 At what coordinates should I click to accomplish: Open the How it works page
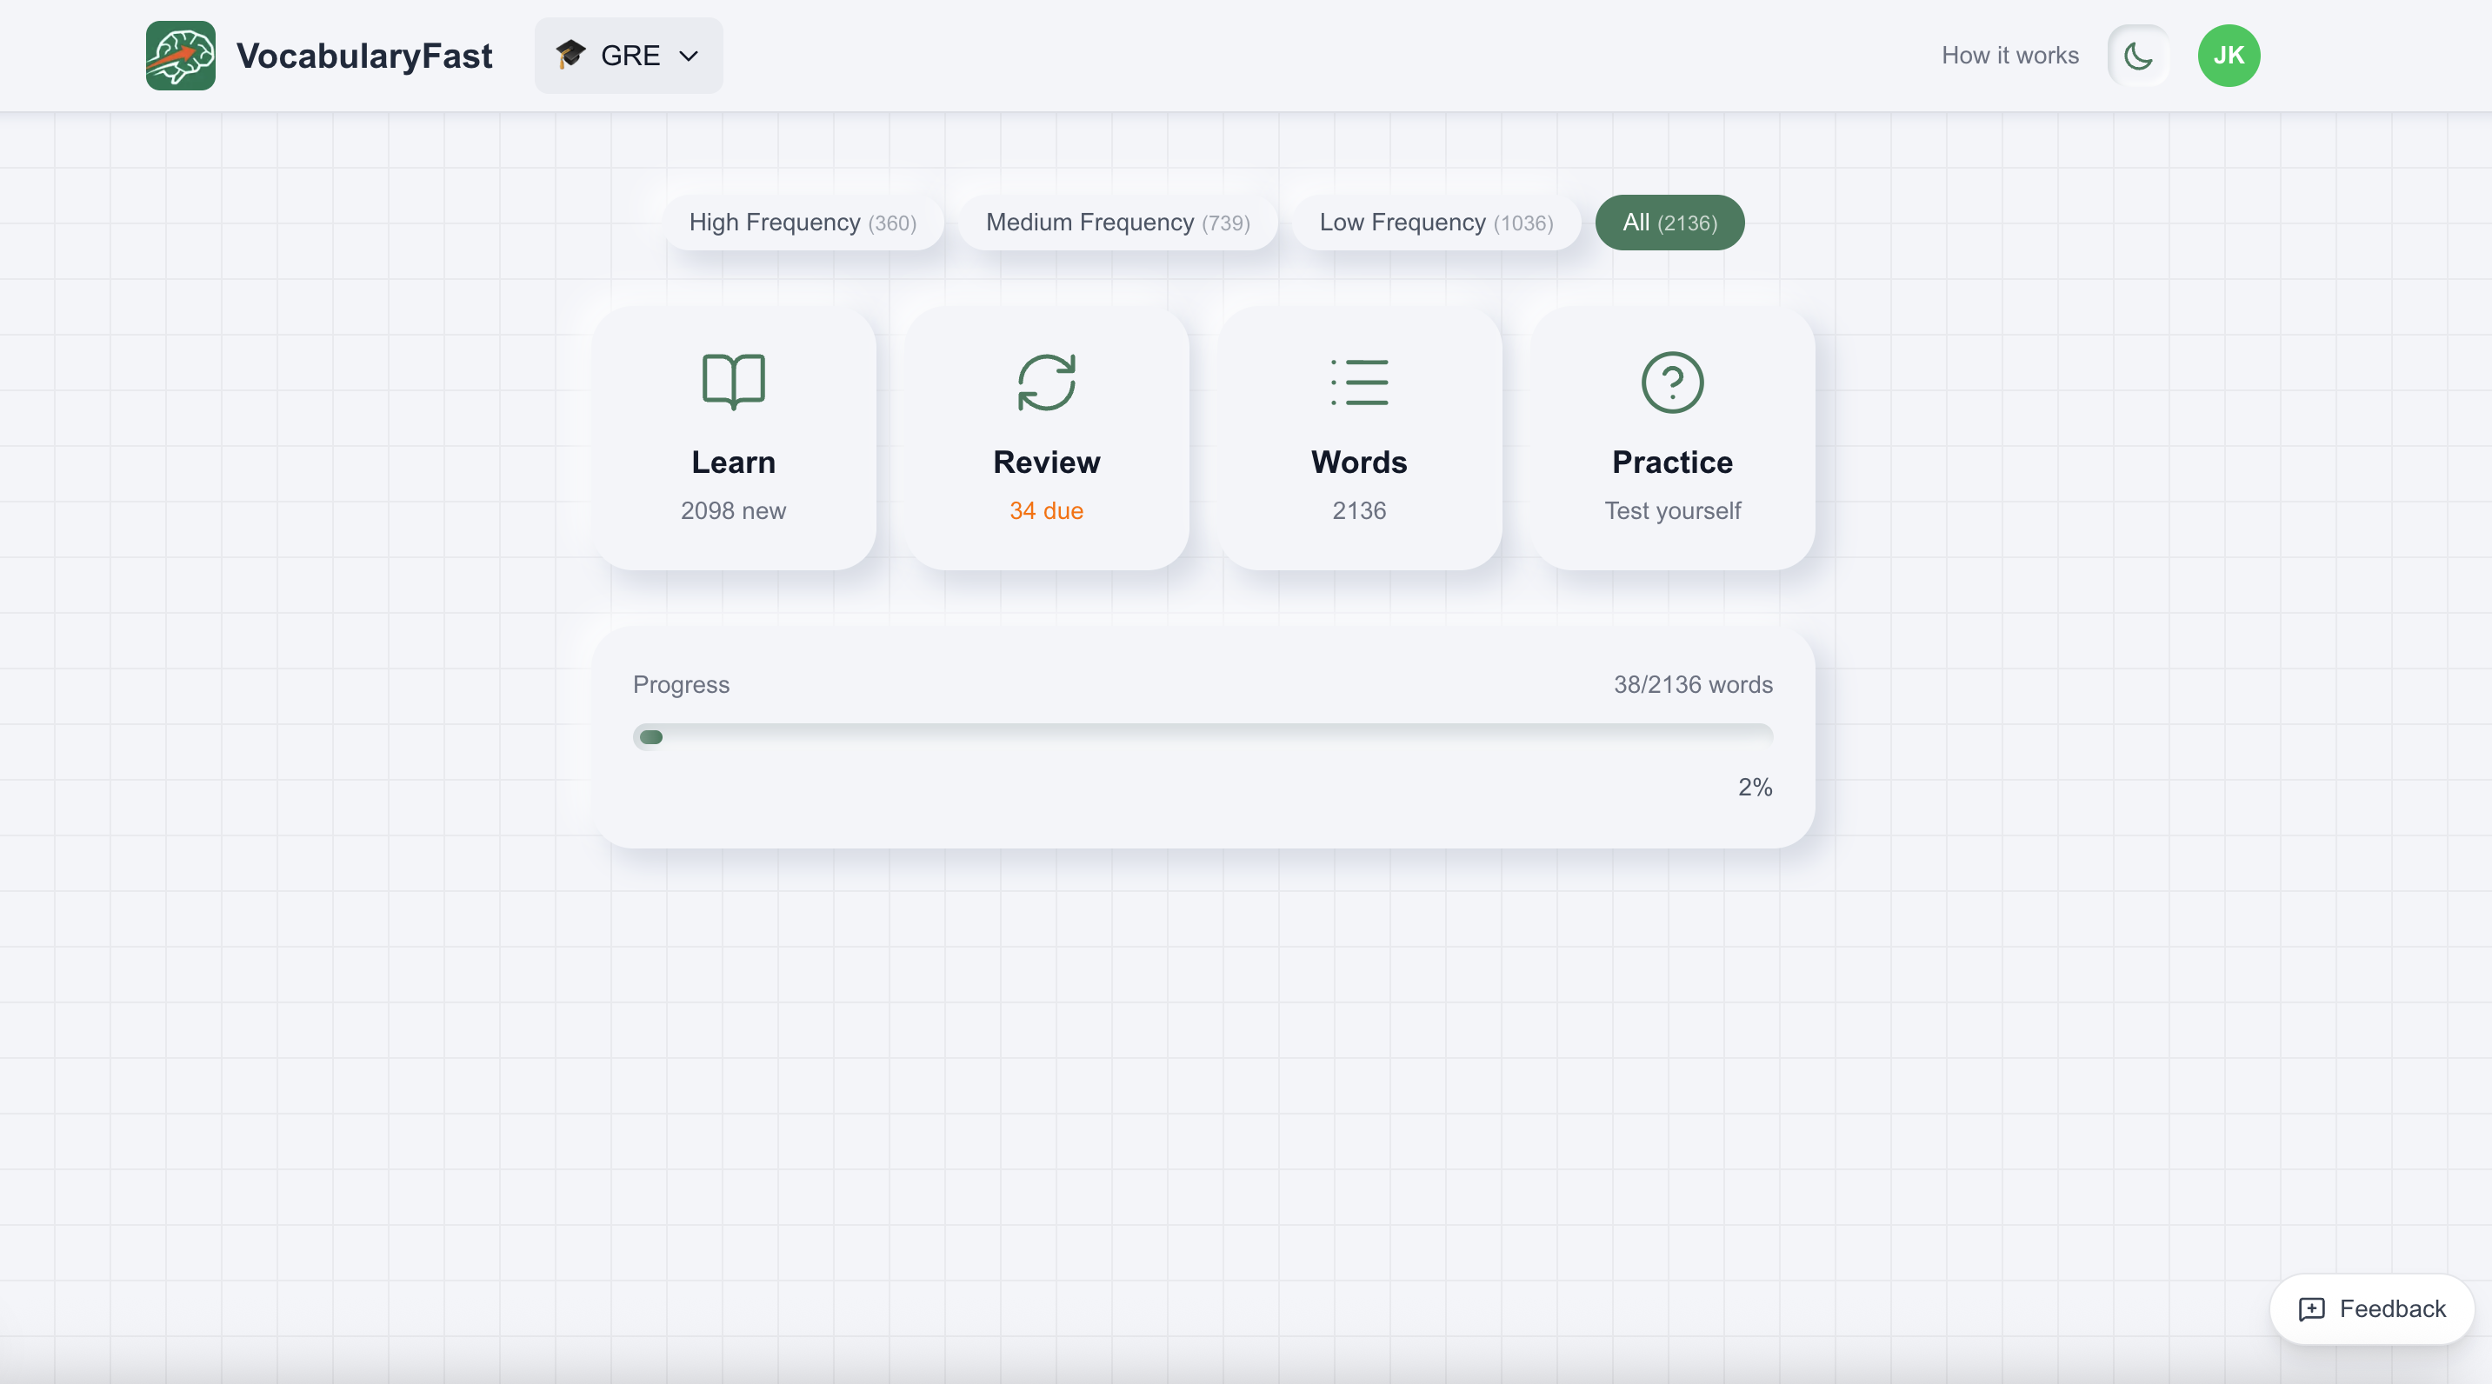click(x=2009, y=55)
